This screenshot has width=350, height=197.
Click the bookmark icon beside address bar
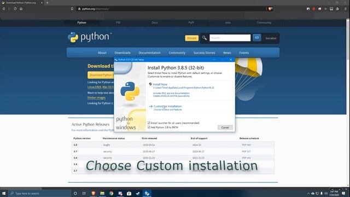(x=72, y=9)
